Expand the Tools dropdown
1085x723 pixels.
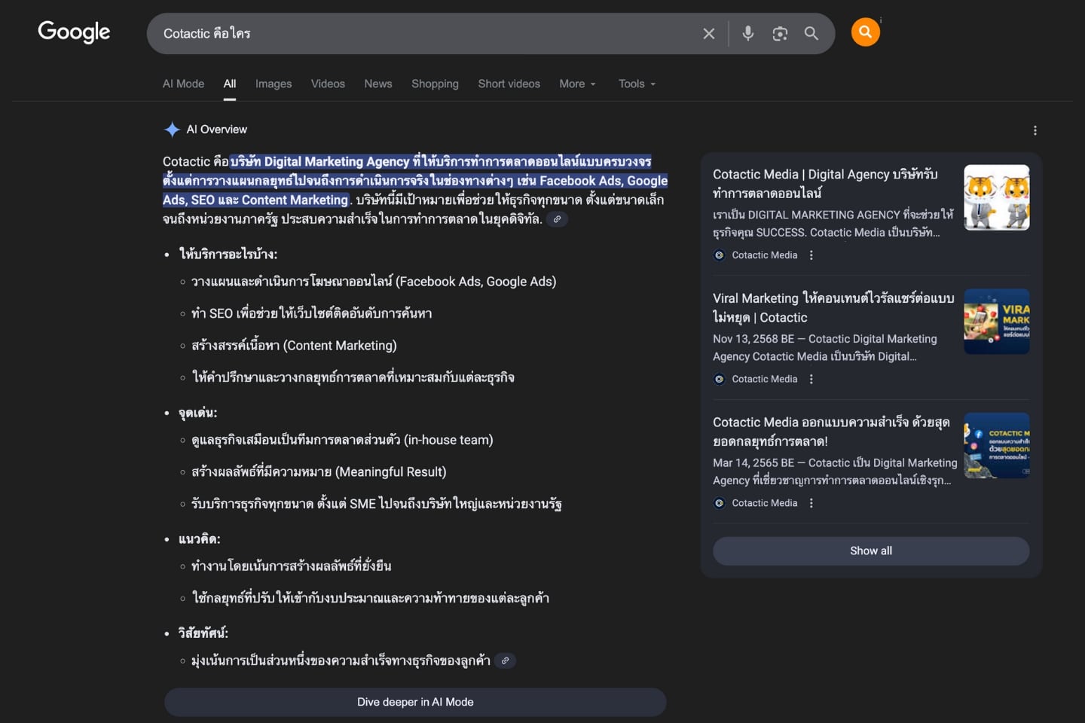[x=636, y=84]
